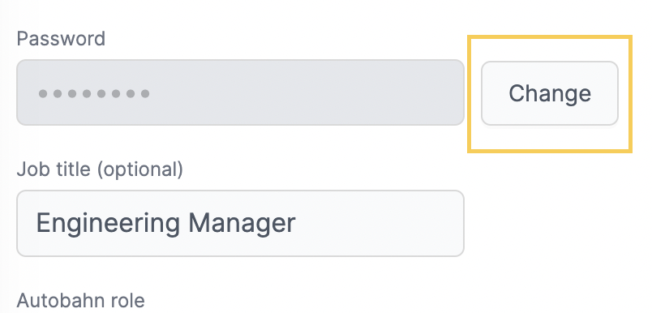
Task: Open password change via Change button
Action: click(x=550, y=93)
